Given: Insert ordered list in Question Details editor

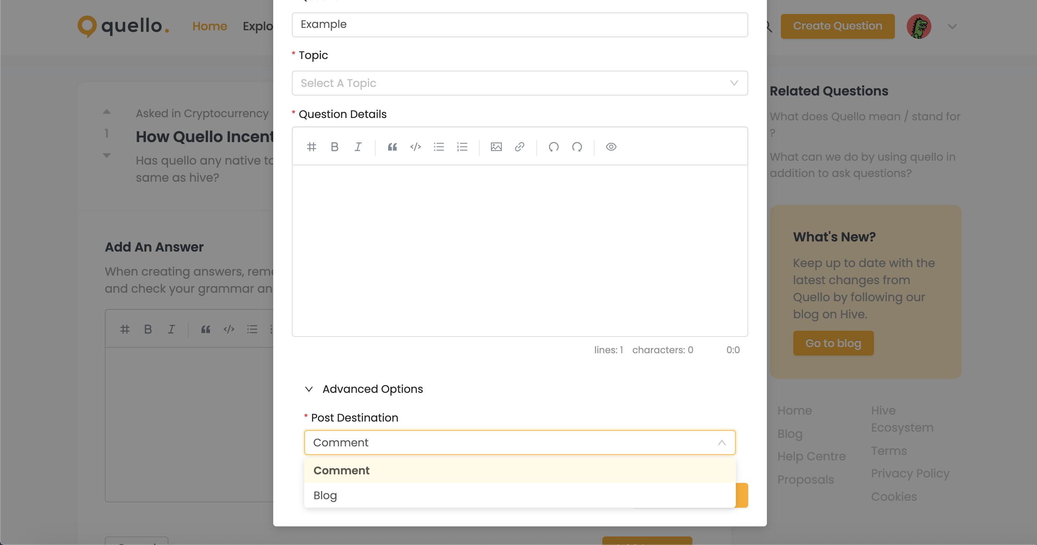Looking at the screenshot, I should 462,147.
